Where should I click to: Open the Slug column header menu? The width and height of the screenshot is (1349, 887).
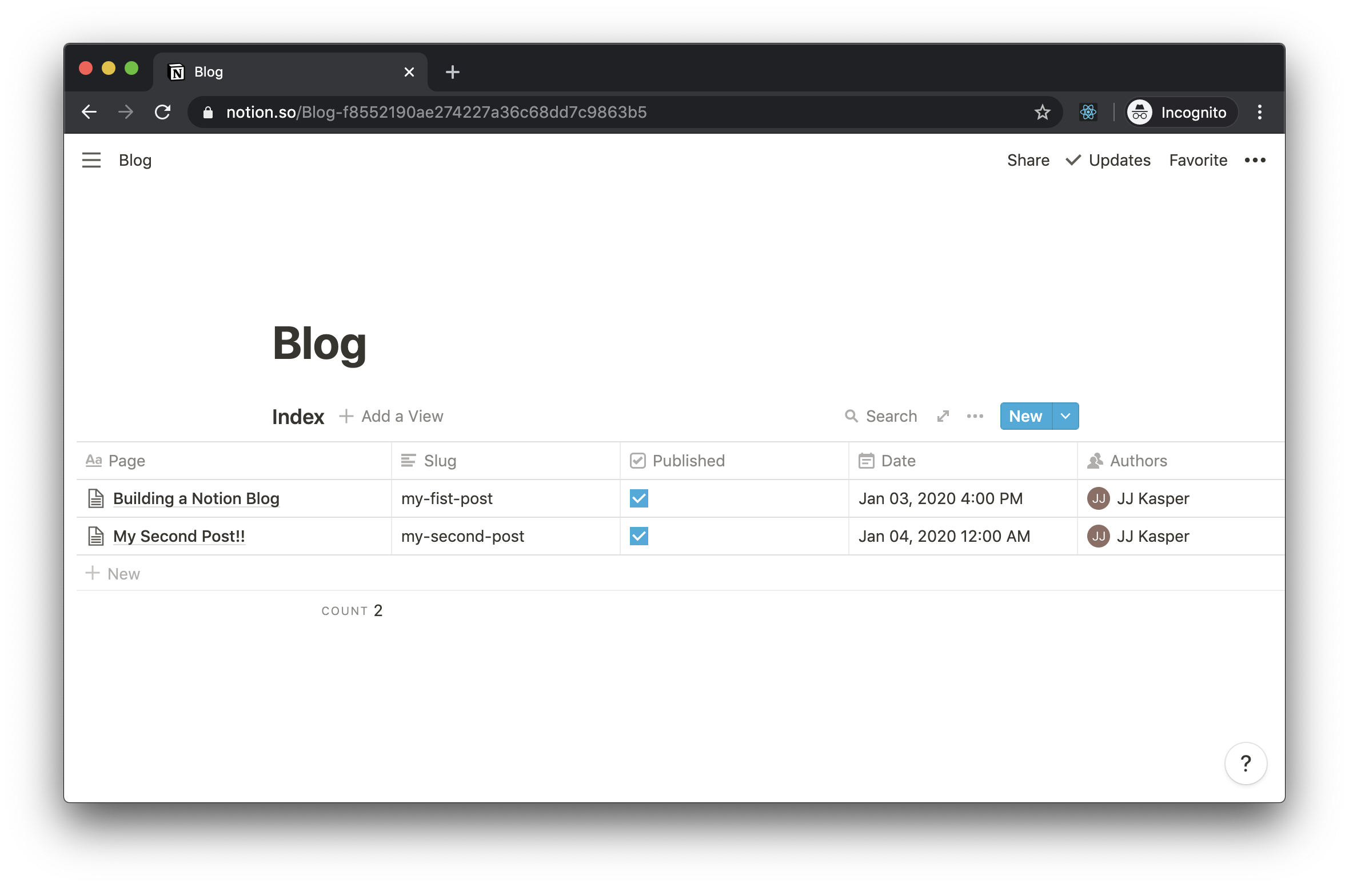(x=440, y=461)
